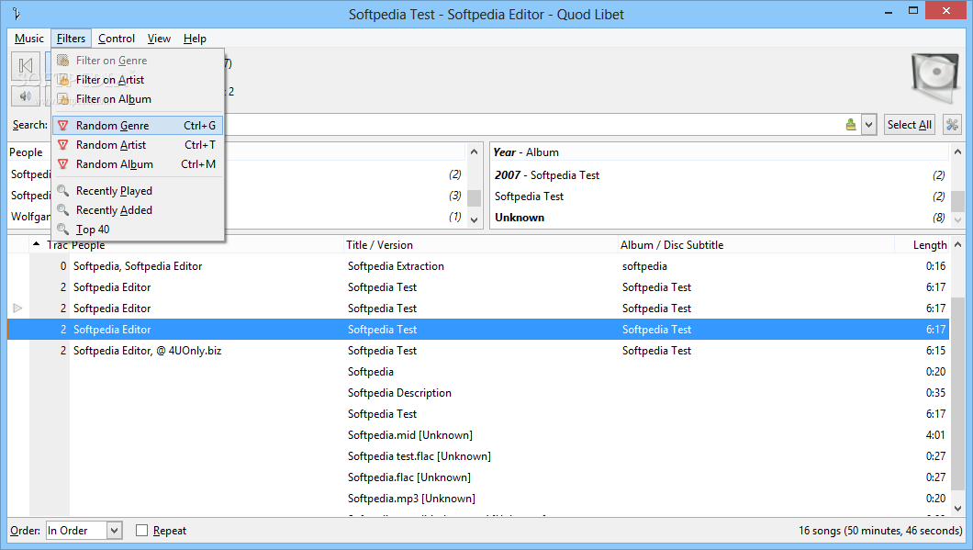The height and width of the screenshot is (550, 973).
Task: Select 2007 - Softpedia Test album
Action: 720,175
